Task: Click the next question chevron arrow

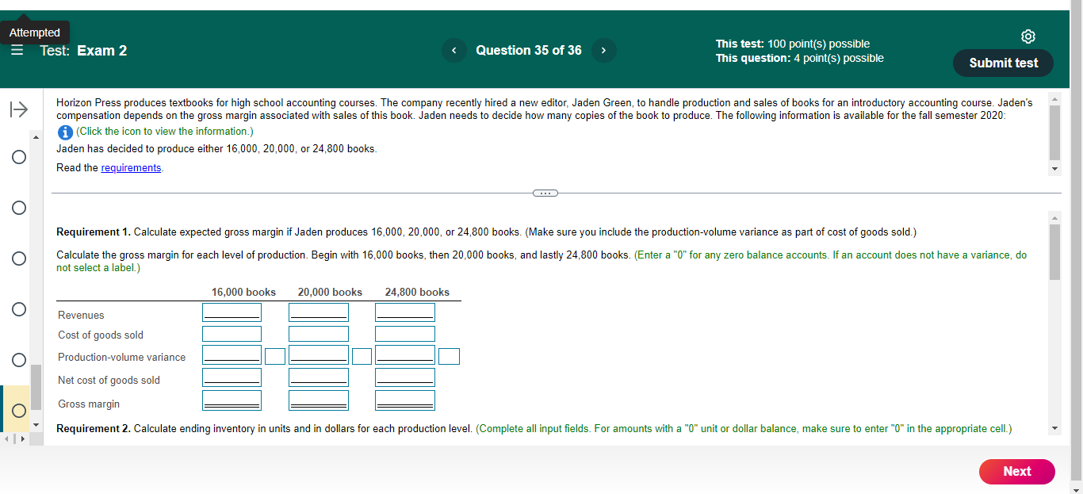Action: tap(603, 50)
